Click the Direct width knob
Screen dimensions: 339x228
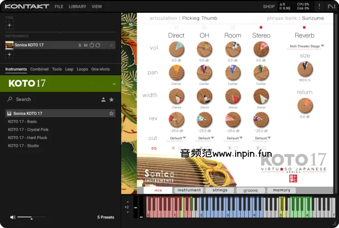click(x=176, y=96)
